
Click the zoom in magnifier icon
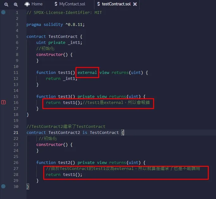tap(16, 4)
